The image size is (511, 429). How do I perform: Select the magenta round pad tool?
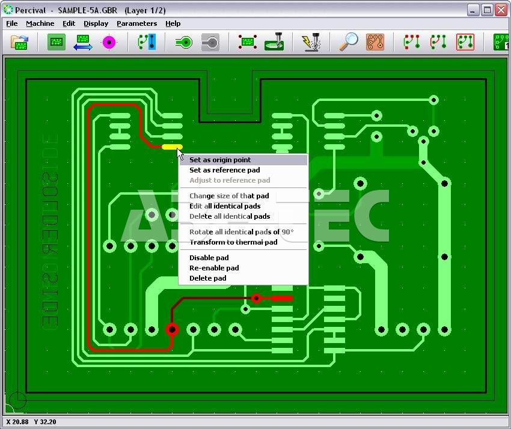(109, 42)
